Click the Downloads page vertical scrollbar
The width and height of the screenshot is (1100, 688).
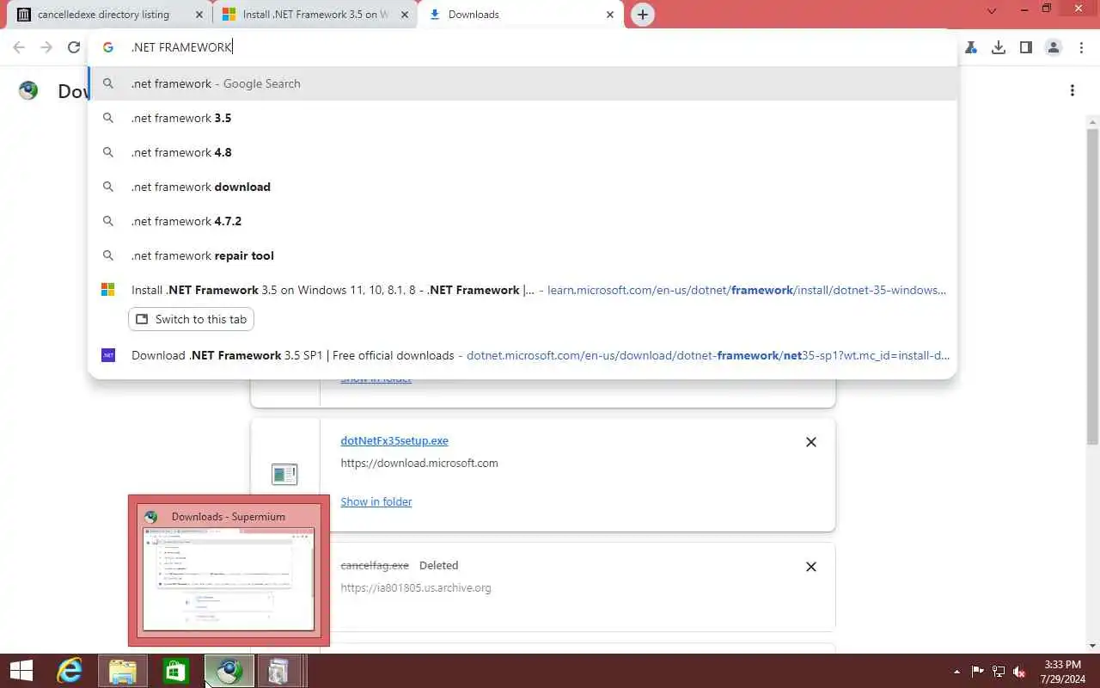(1092, 286)
